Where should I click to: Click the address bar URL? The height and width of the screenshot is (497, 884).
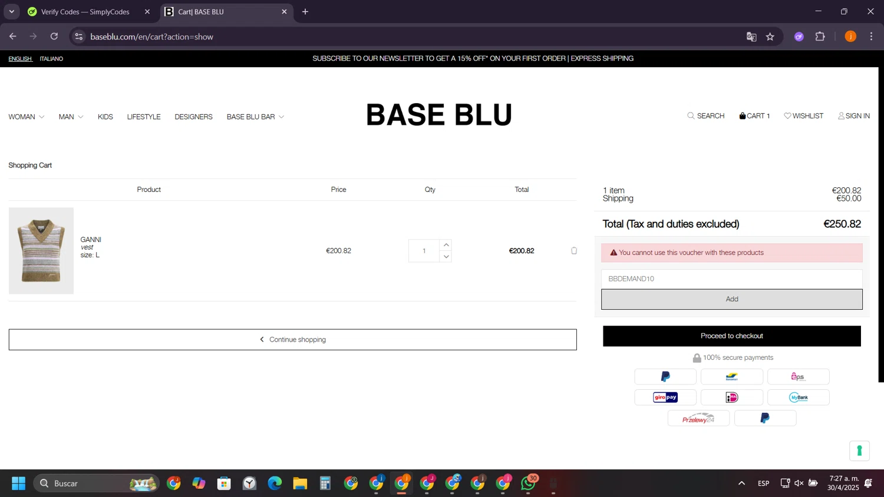[x=151, y=37]
